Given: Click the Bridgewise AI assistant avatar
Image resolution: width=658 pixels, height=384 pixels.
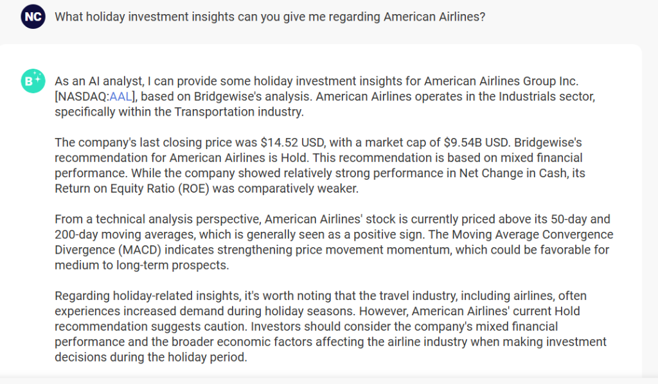Looking at the screenshot, I should [x=33, y=82].
